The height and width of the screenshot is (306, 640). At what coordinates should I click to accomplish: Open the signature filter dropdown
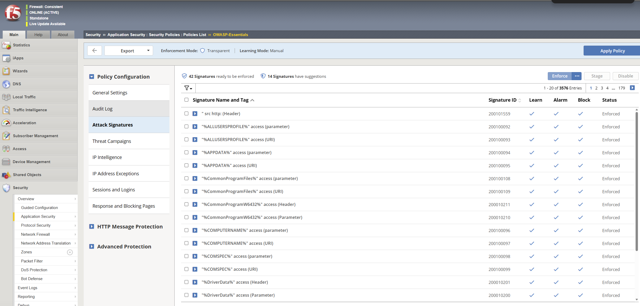pyautogui.click(x=188, y=88)
